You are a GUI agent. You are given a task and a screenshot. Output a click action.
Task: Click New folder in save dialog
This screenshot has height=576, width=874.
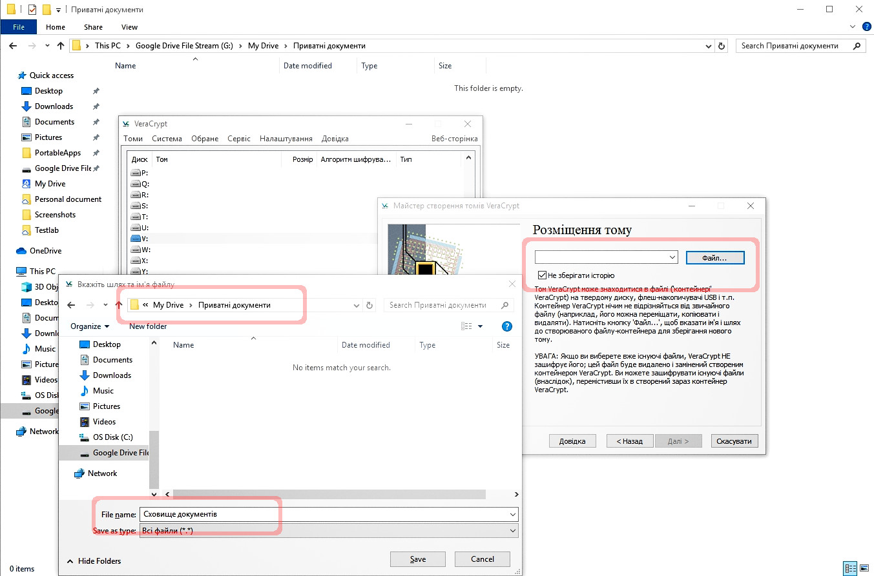(148, 326)
